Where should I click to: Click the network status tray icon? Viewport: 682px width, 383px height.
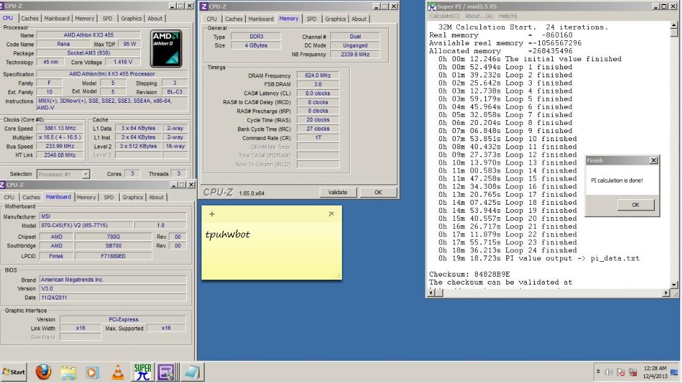coord(633,372)
